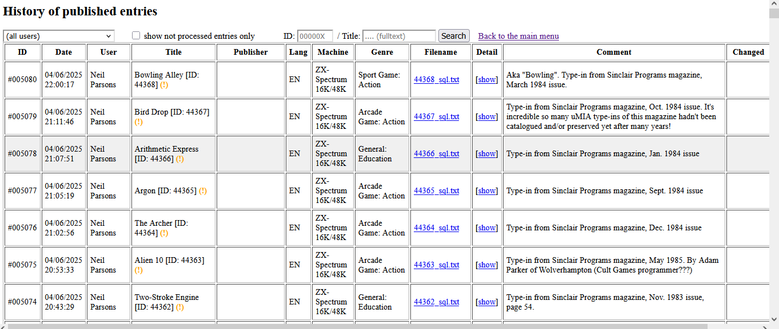Click the vertical scrollbar thumb
Viewport: 779px width, 329px height.
(774, 14)
